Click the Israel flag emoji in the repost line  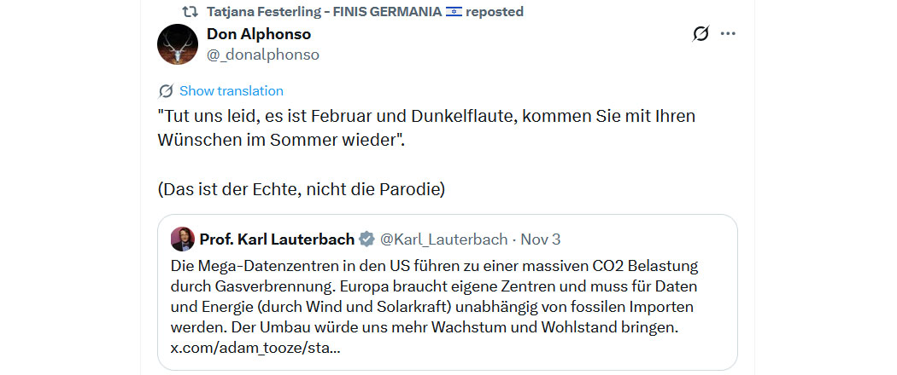coord(454,12)
